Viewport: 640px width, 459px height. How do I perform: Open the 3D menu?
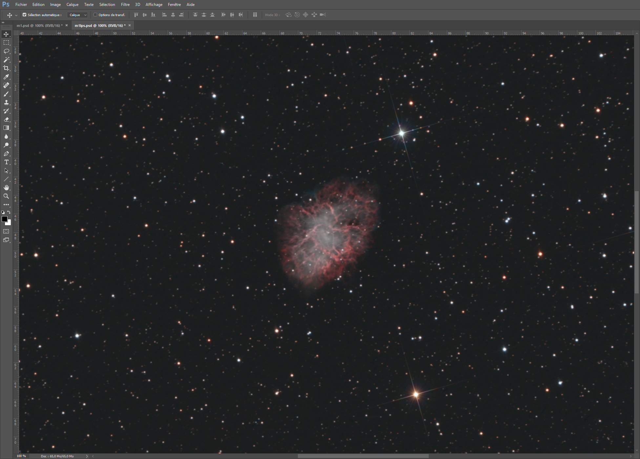click(x=138, y=5)
